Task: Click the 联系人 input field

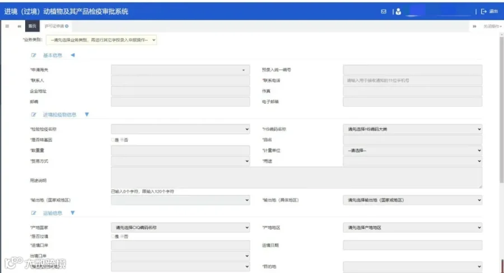Action: tap(180, 81)
